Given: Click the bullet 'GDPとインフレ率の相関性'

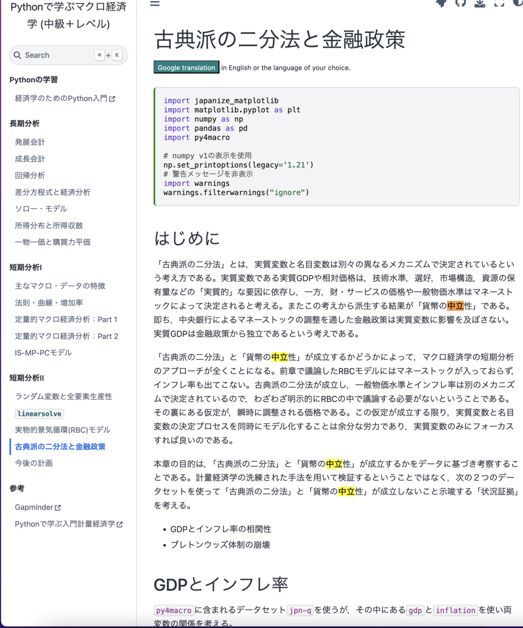Looking at the screenshot, I should tap(220, 529).
